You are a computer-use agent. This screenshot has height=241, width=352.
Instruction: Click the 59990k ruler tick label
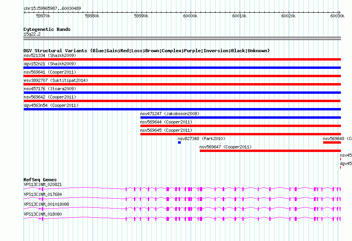(141, 16)
